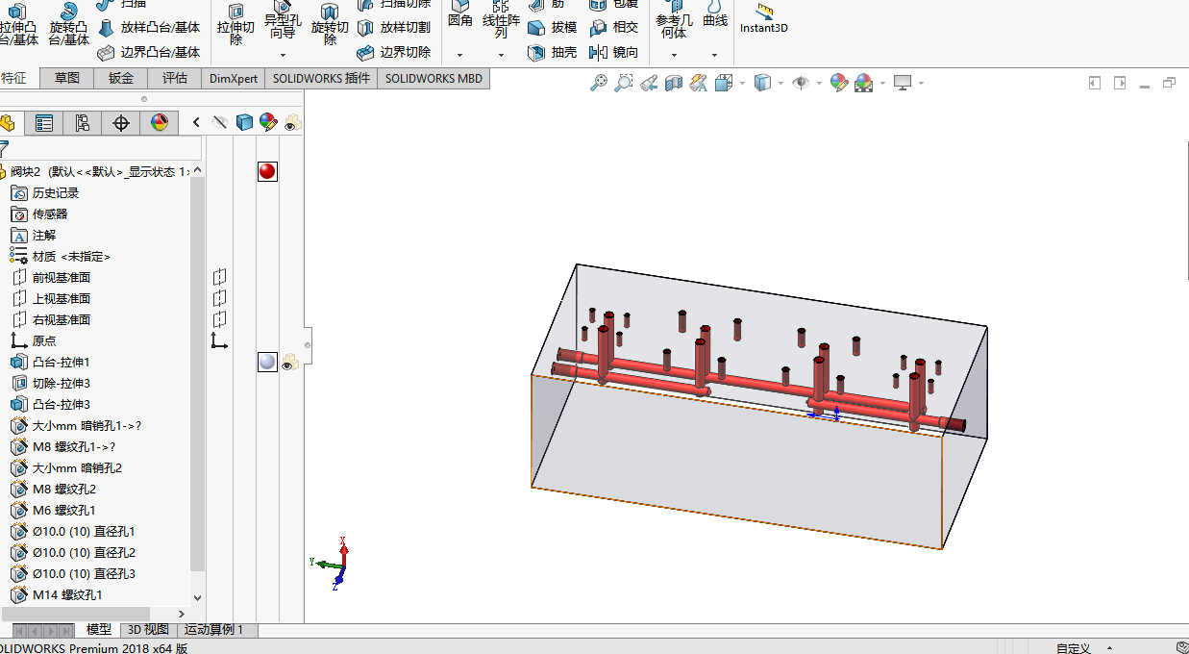Click the Edit Appearance icon in view toolbar

[x=839, y=84]
